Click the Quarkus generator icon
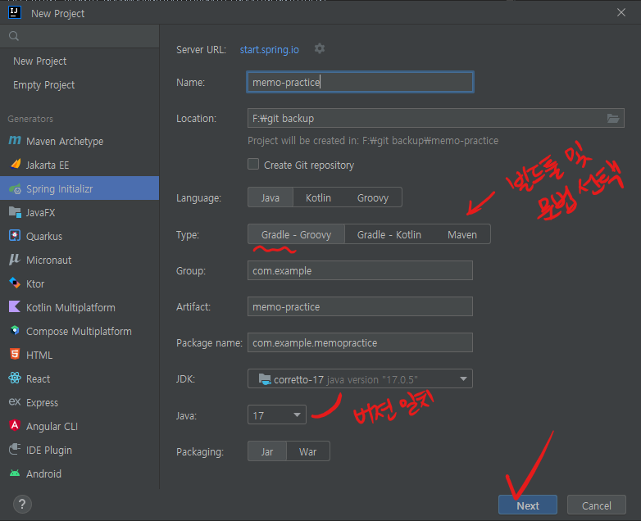 point(15,236)
